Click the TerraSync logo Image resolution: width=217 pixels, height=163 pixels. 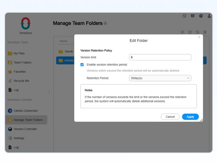(x=25, y=24)
